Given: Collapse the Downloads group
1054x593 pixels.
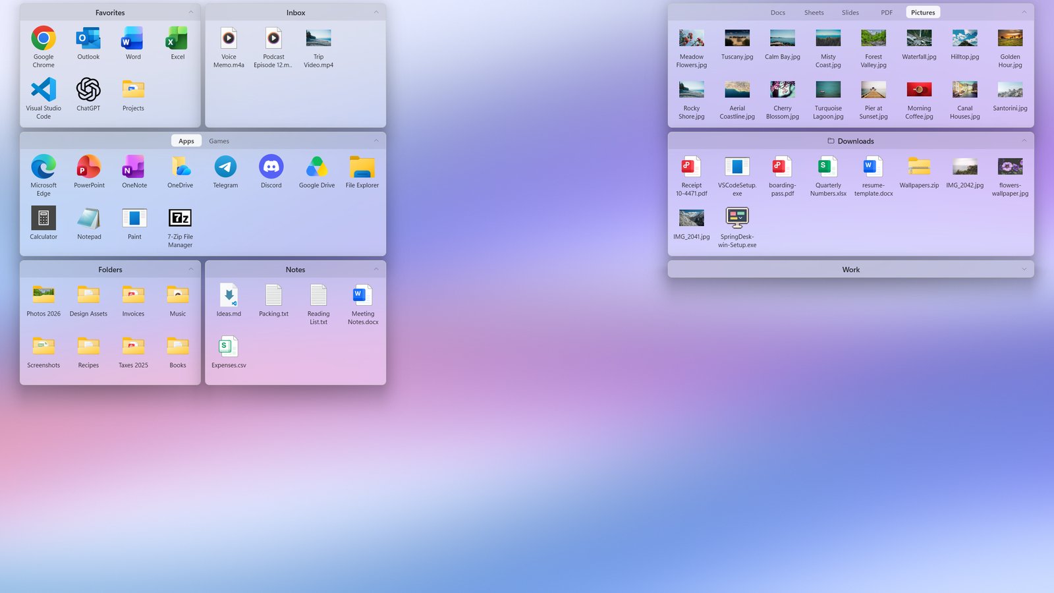Looking at the screenshot, I should coord(1024,140).
